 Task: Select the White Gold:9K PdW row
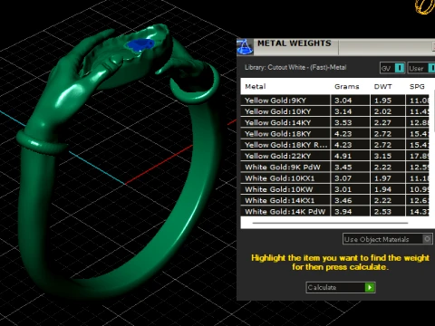[334, 168]
